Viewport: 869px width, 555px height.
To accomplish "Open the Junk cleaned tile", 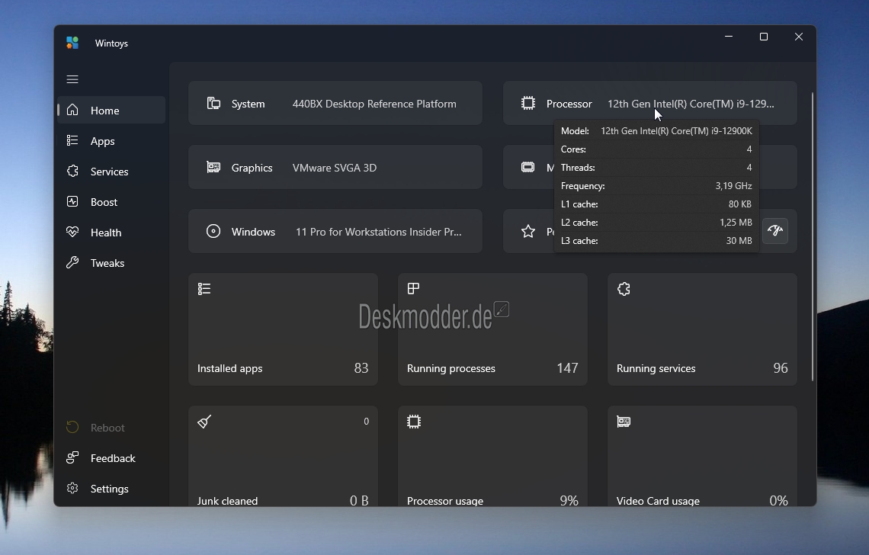I will point(284,457).
